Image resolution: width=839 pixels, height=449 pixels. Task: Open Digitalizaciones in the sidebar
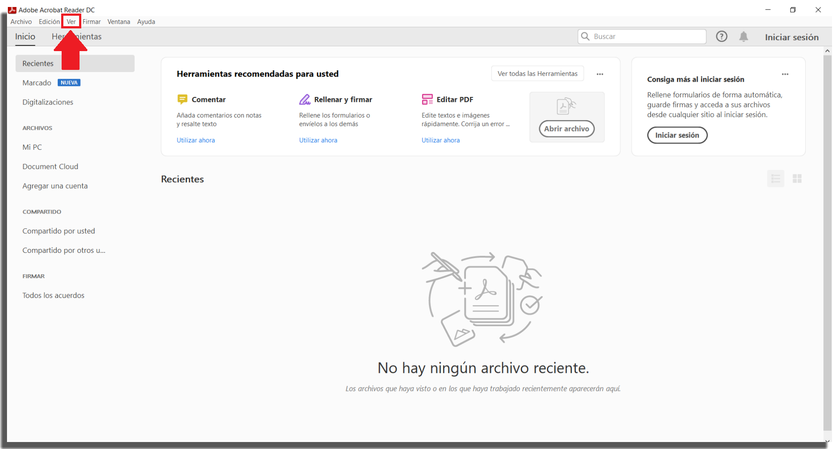tap(48, 102)
